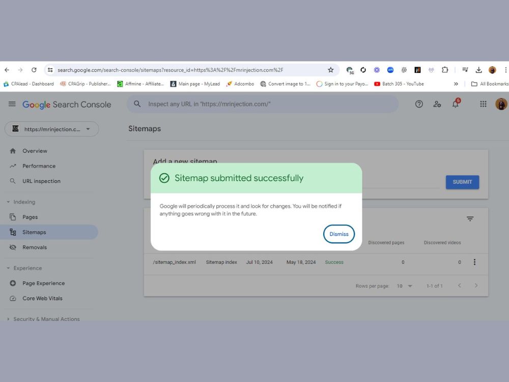Open Core Web Vitals in sidebar

tap(42, 298)
